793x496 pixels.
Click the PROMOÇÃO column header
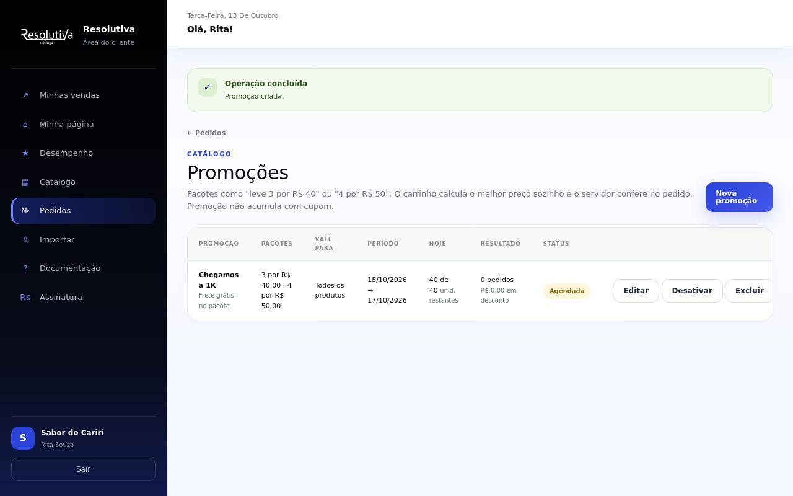pyautogui.click(x=219, y=244)
